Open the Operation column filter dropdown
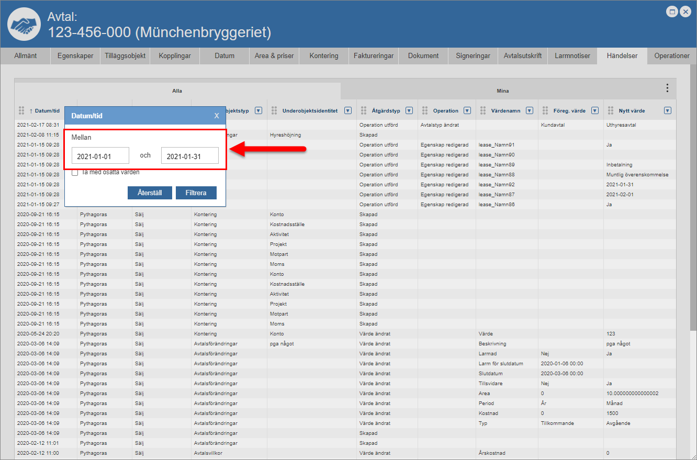The image size is (697, 460). point(467,110)
